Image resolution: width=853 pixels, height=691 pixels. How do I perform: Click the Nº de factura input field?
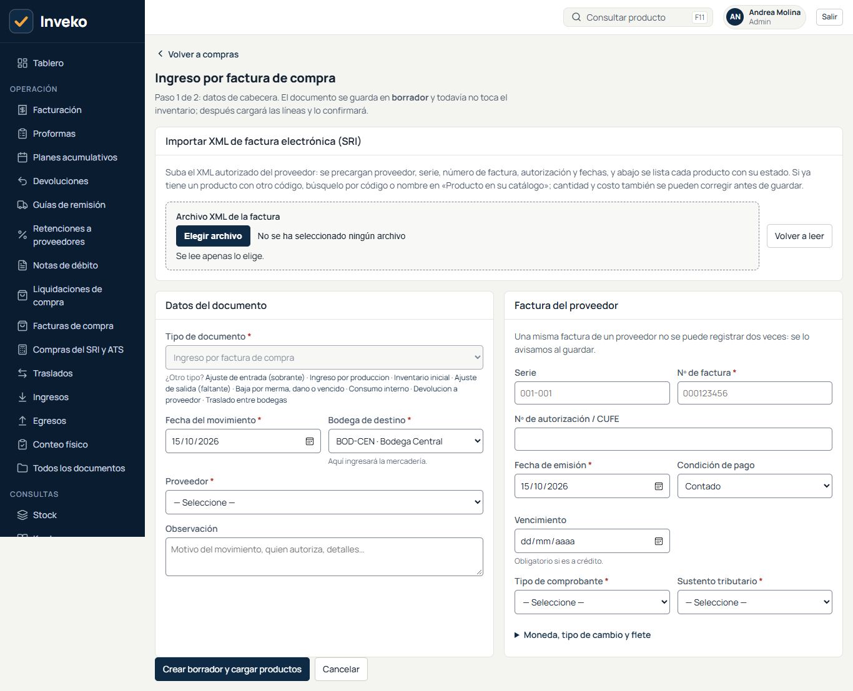pos(755,393)
